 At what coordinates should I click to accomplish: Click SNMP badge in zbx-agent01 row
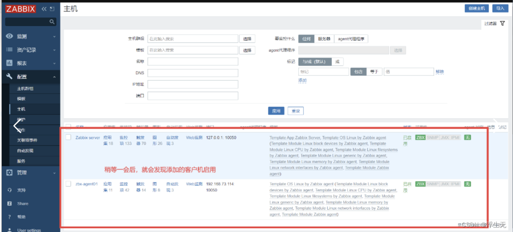432,184
